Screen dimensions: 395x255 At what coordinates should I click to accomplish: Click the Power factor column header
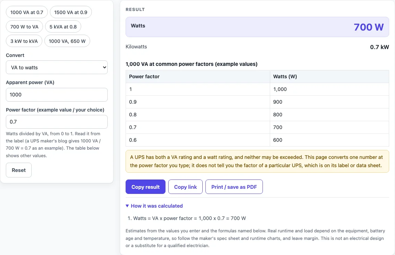click(x=198, y=77)
